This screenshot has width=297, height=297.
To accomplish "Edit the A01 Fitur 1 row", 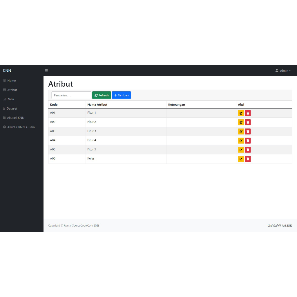I will click(241, 113).
